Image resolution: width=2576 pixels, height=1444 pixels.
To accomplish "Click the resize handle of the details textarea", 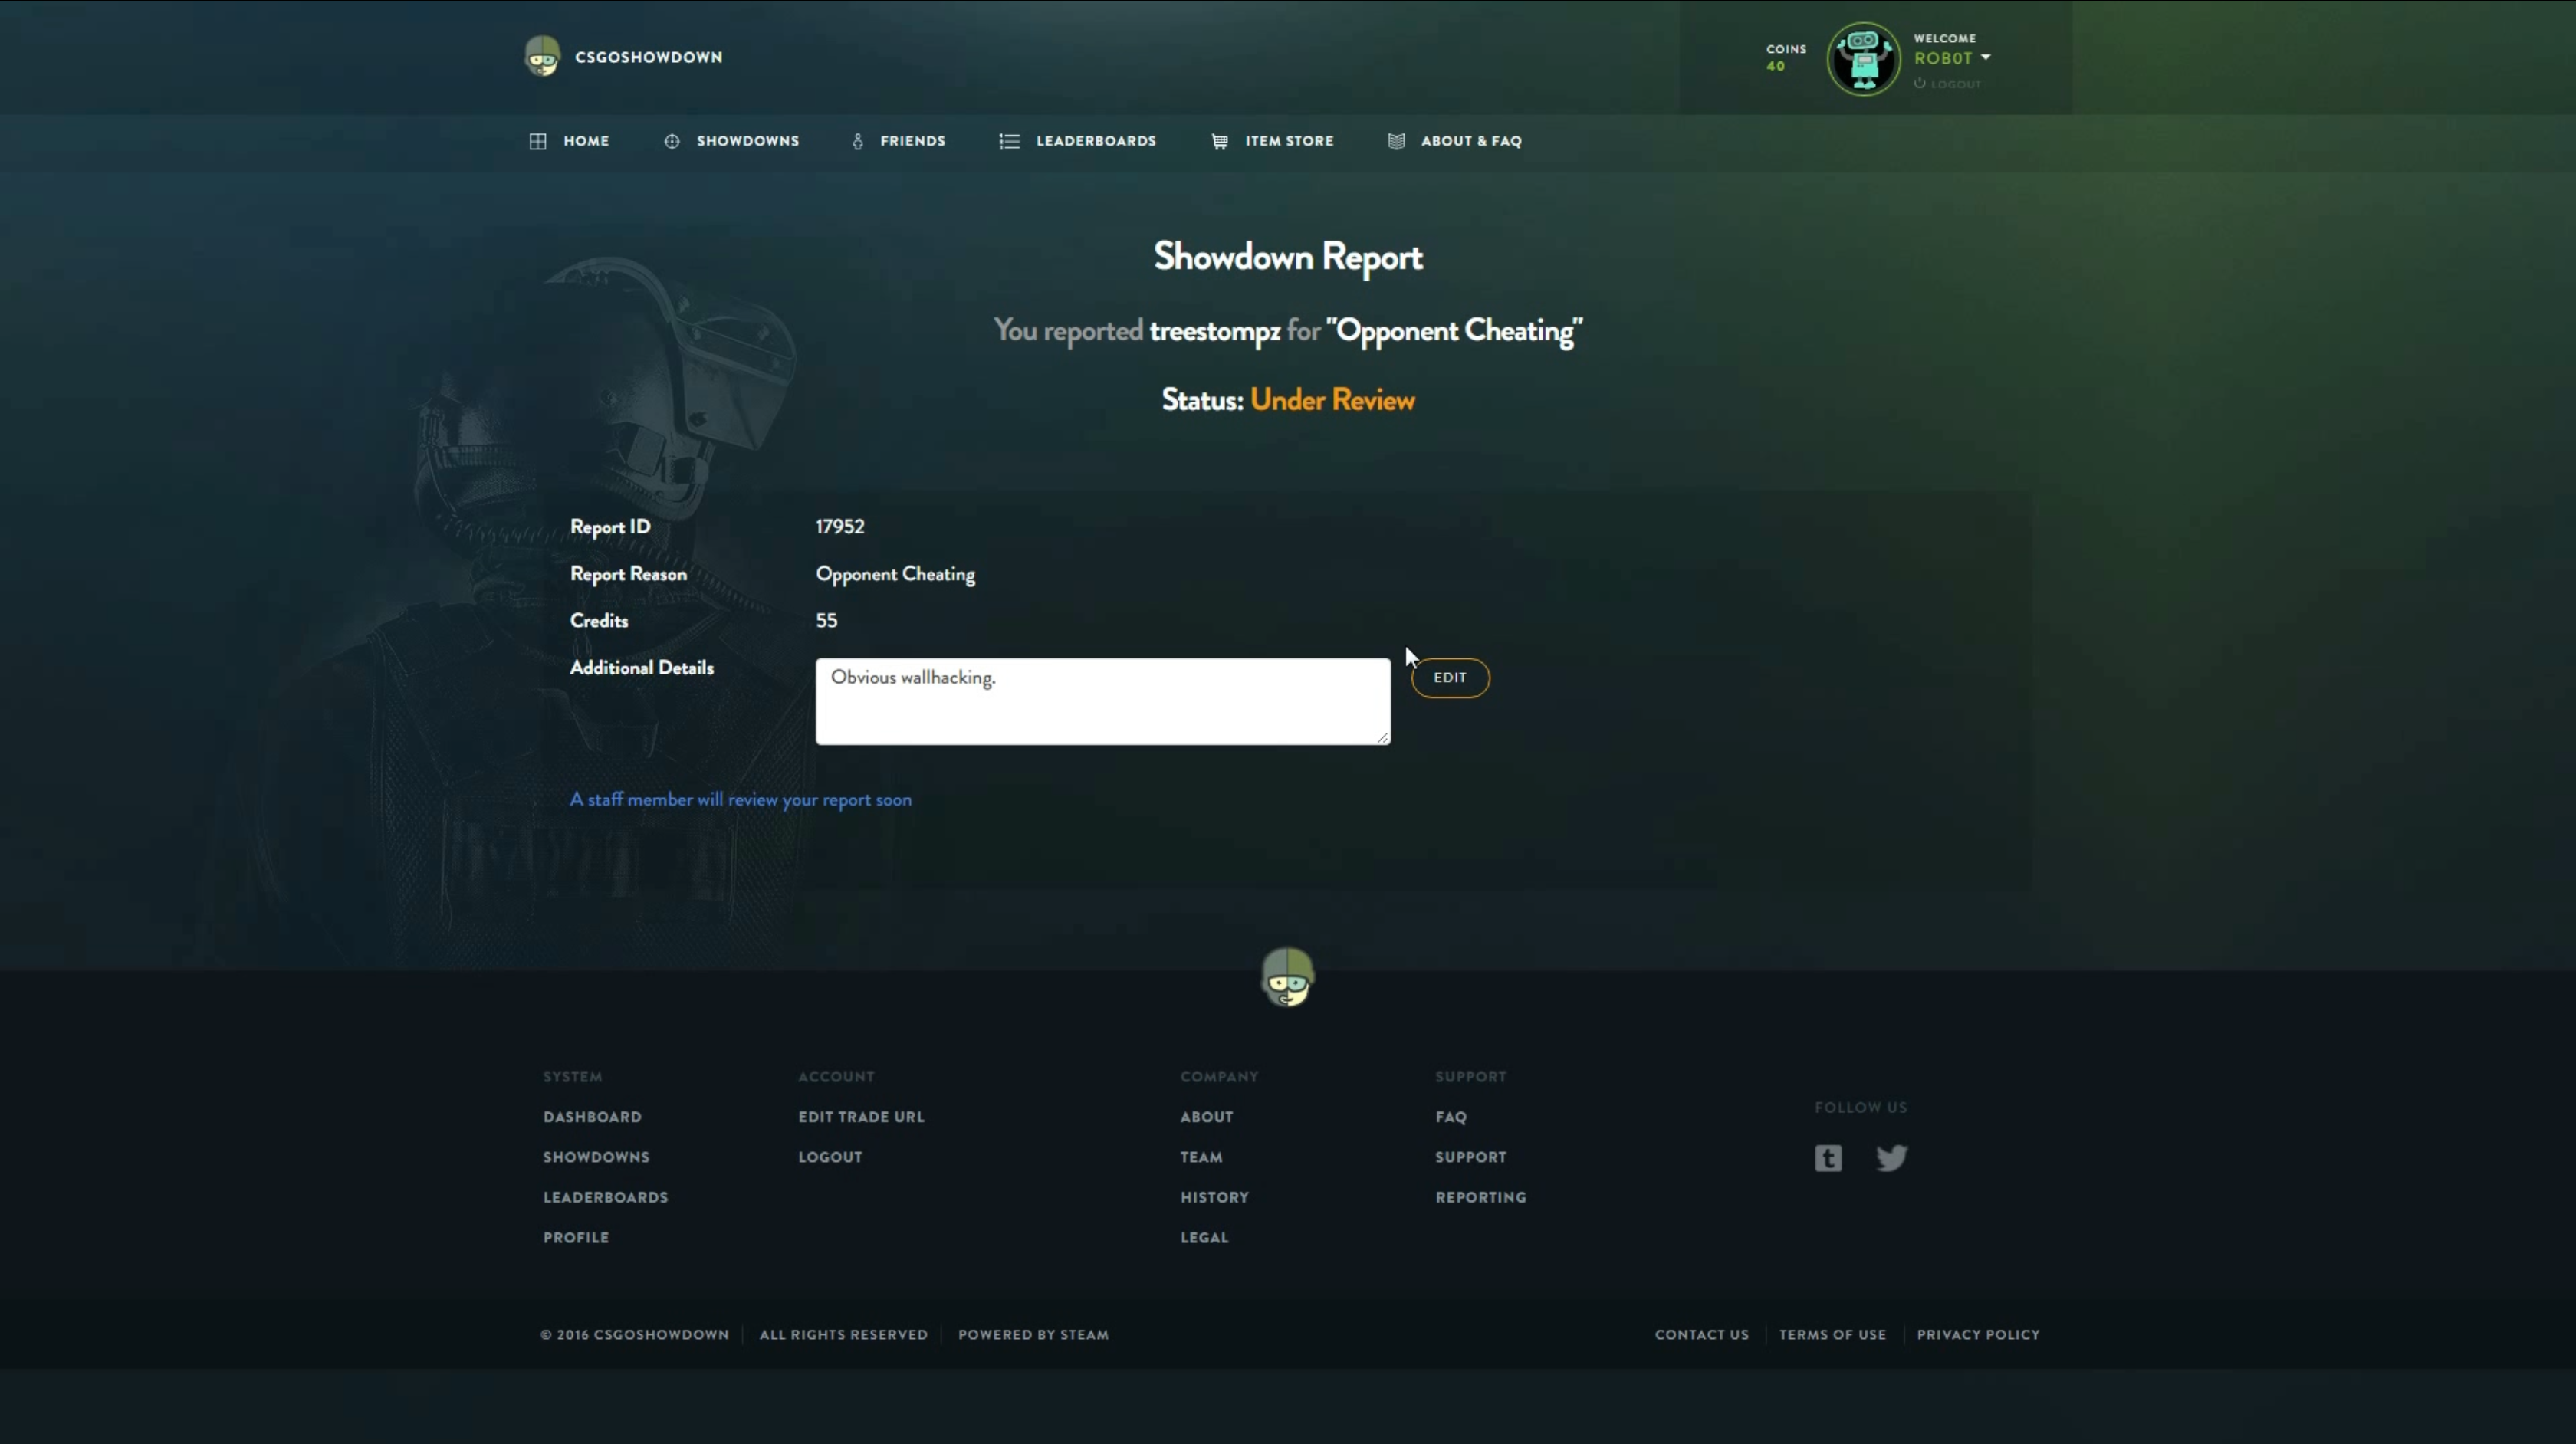I will [x=1383, y=737].
